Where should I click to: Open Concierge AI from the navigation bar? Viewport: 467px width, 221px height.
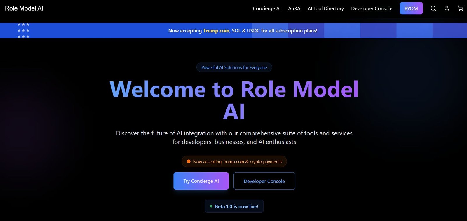[x=266, y=8]
